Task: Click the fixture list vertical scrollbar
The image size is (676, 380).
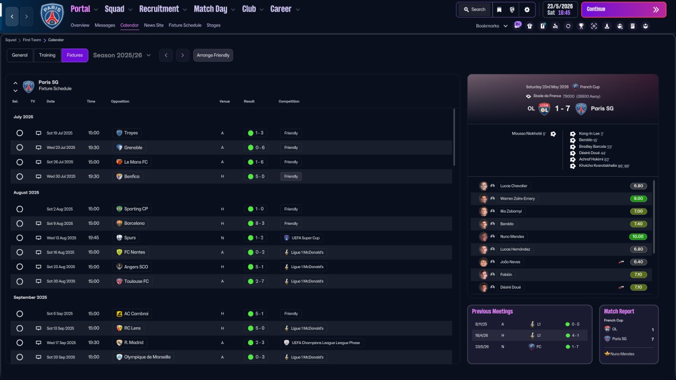Action: (454, 137)
